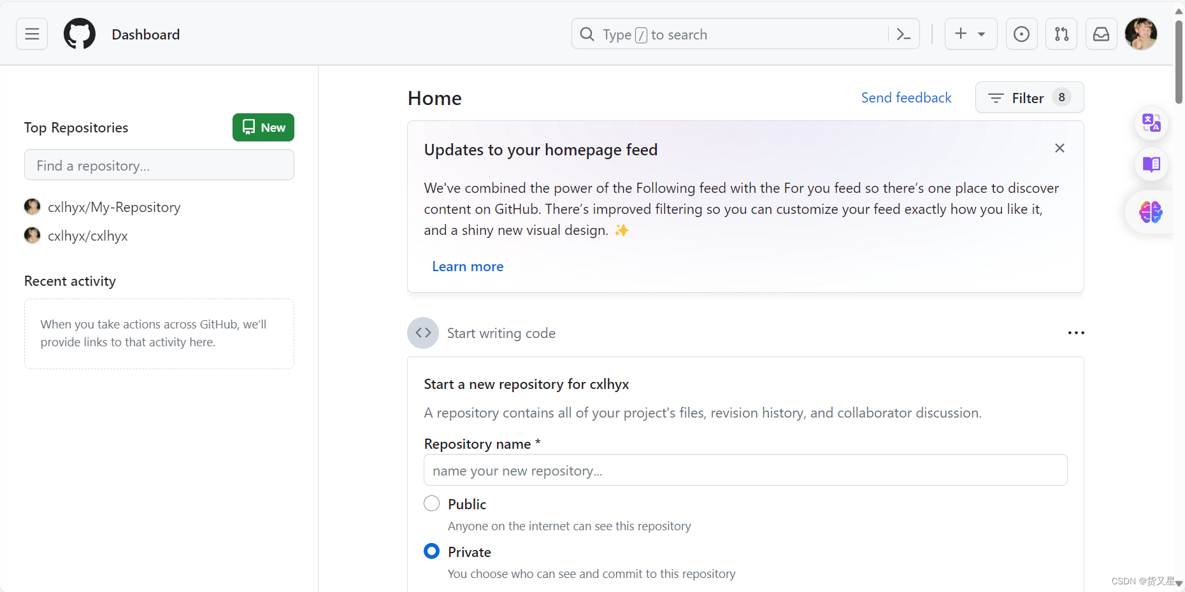
Task: Click the avatar next to cxlhyx/My-Repository
Action: click(32, 206)
